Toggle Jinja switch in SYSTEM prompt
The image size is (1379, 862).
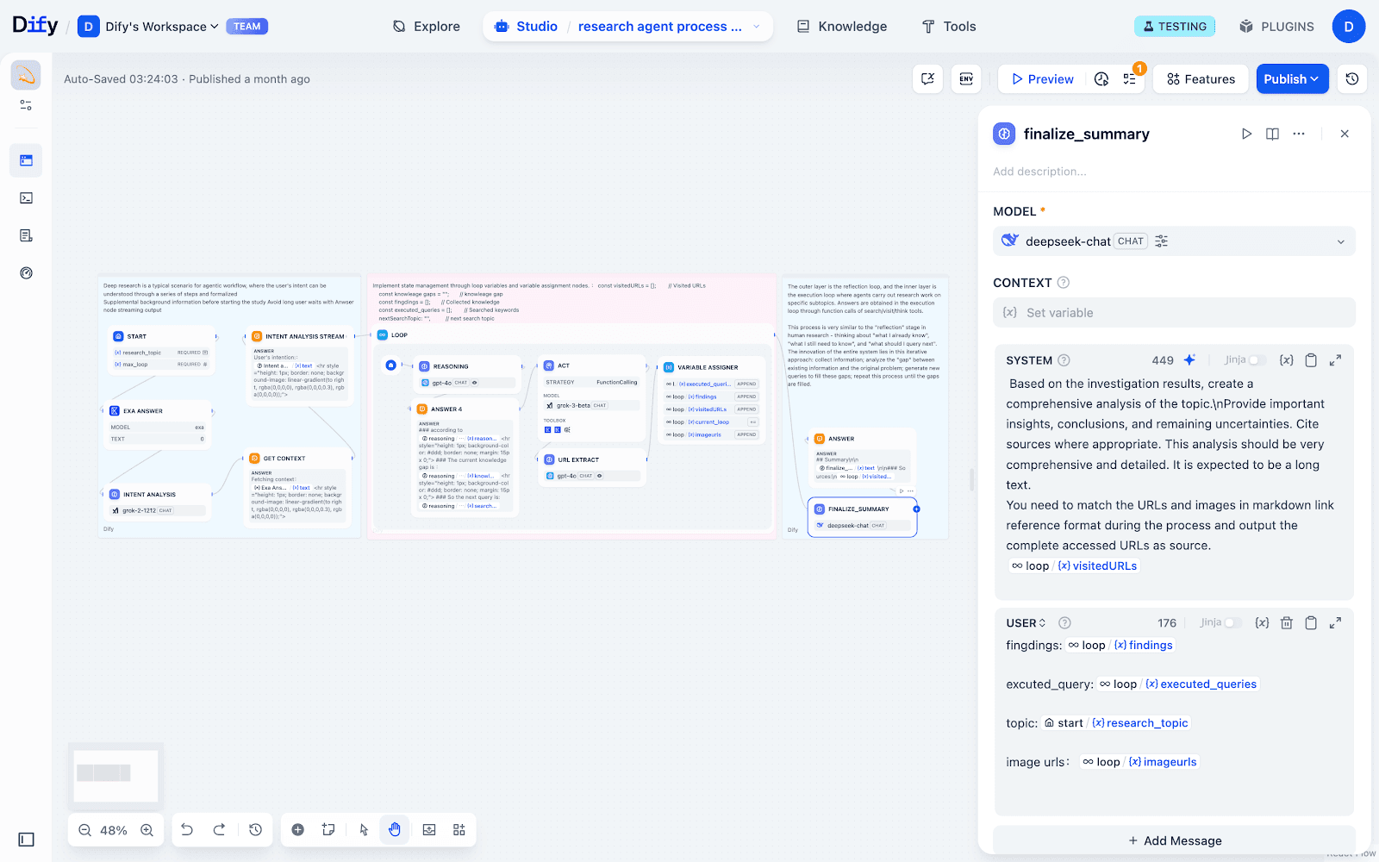(x=1257, y=360)
